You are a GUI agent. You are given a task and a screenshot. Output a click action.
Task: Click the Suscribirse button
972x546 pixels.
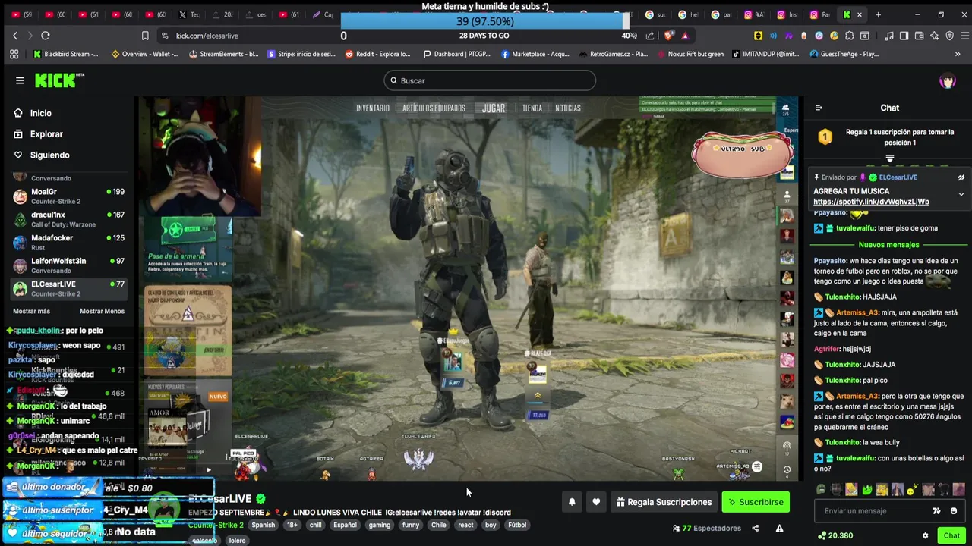pyautogui.click(x=756, y=502)
